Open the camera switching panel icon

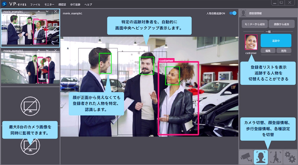point(246,157)
